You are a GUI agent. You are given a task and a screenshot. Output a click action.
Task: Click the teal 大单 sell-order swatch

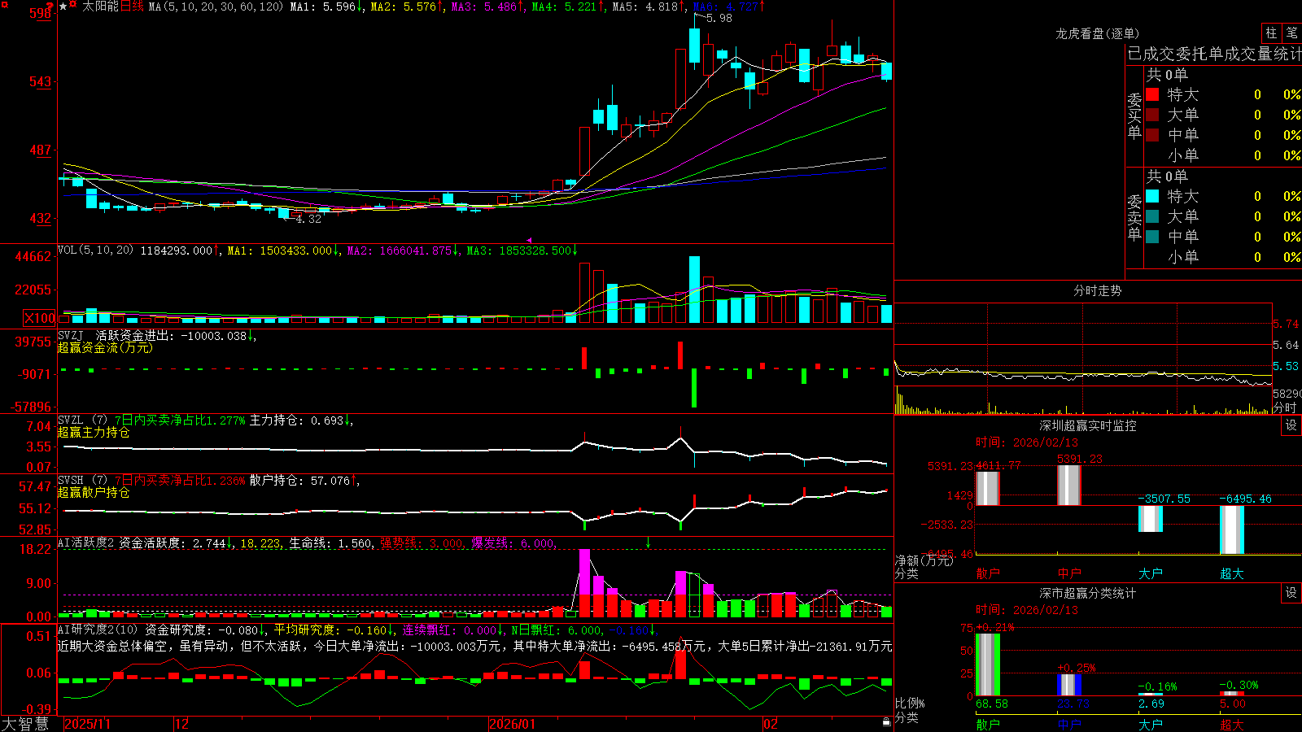(1152, 216)
